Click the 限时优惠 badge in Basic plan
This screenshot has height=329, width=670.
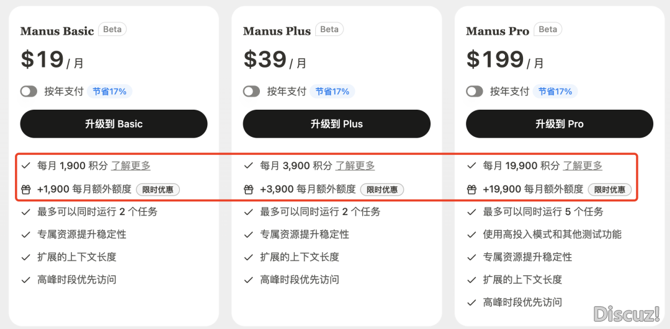[158, 190]
